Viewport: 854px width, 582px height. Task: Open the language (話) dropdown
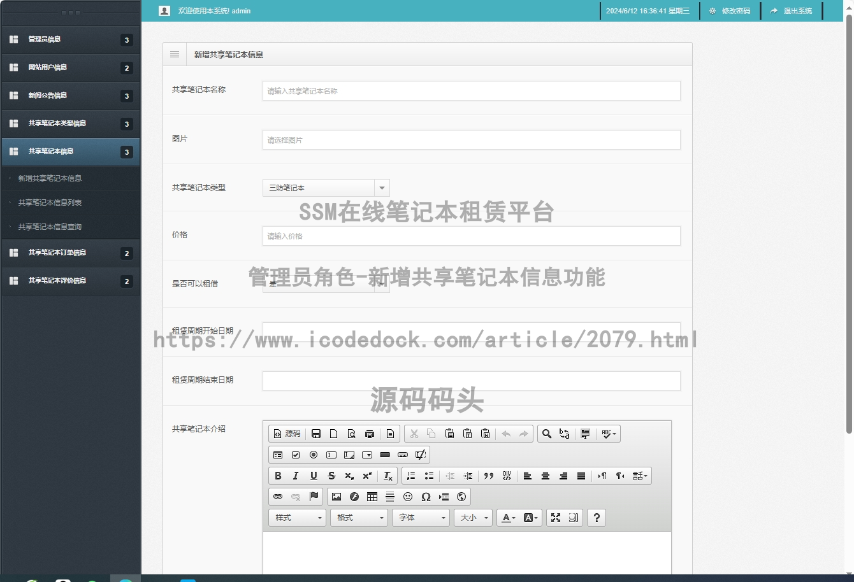[x=640, y=476]
